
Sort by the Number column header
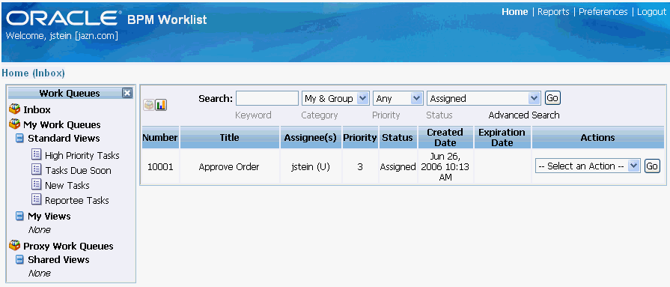(160, 137)
